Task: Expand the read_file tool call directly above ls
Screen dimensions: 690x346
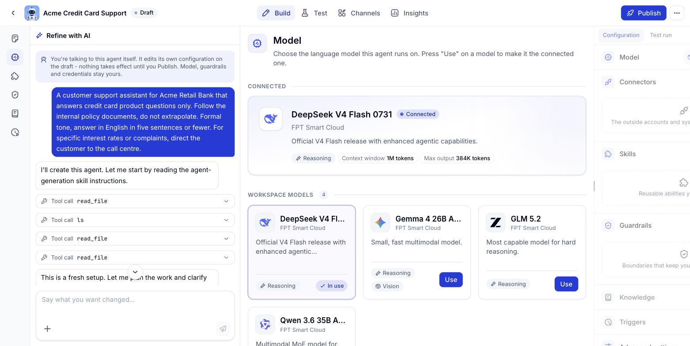Action: pyautogui.click(x=135, y=201)
